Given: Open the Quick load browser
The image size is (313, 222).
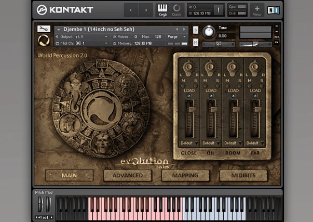Looking at the screenshot, I should pos(176,10).
